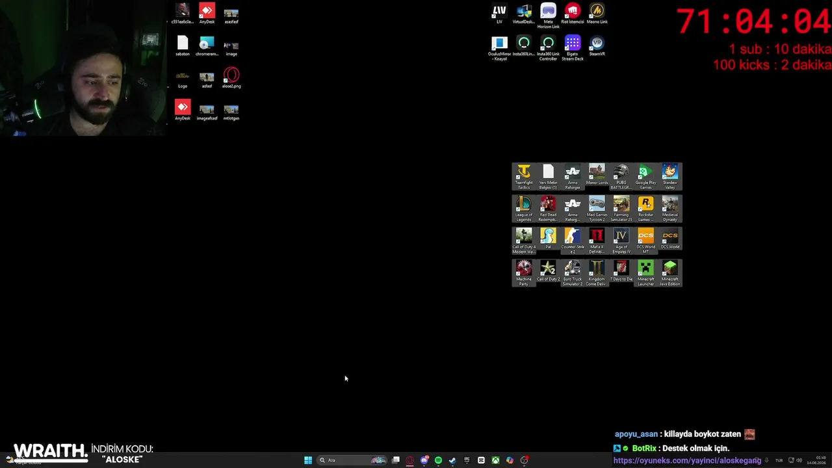Viewport: 832px width, 468px height.
Task: Select the Insta360 Link Controller icon
Action: click(548, 49)
